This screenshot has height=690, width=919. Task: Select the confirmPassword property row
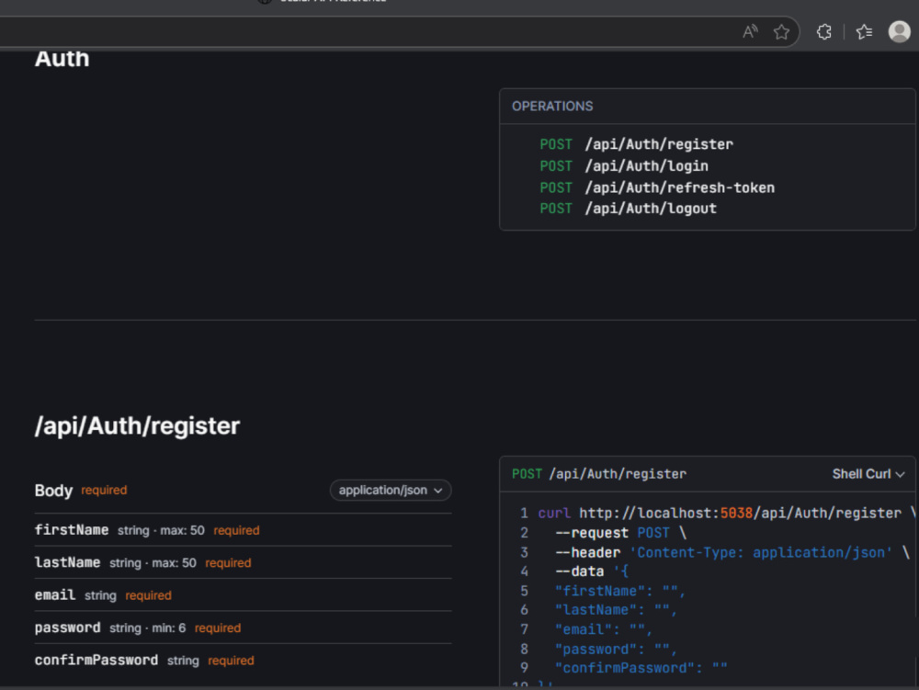click(x=243, y=660)
